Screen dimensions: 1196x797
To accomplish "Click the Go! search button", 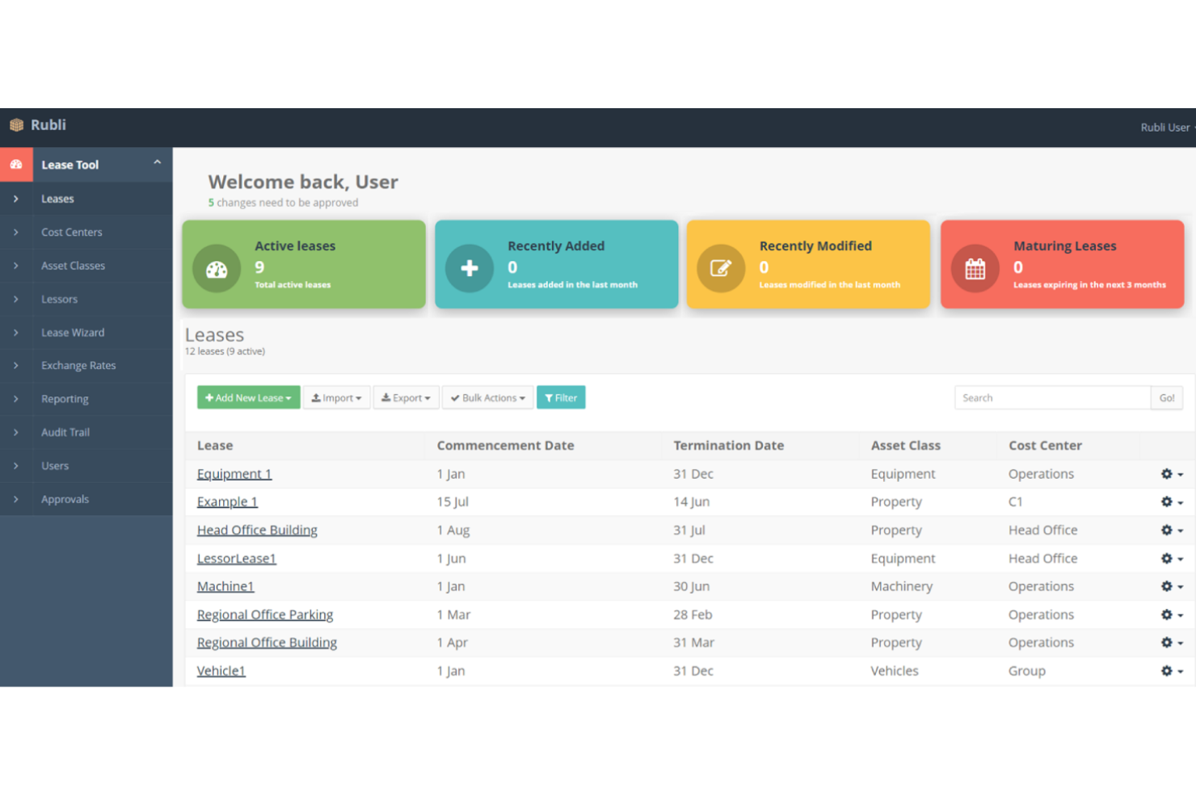I will click(1167, 397).
